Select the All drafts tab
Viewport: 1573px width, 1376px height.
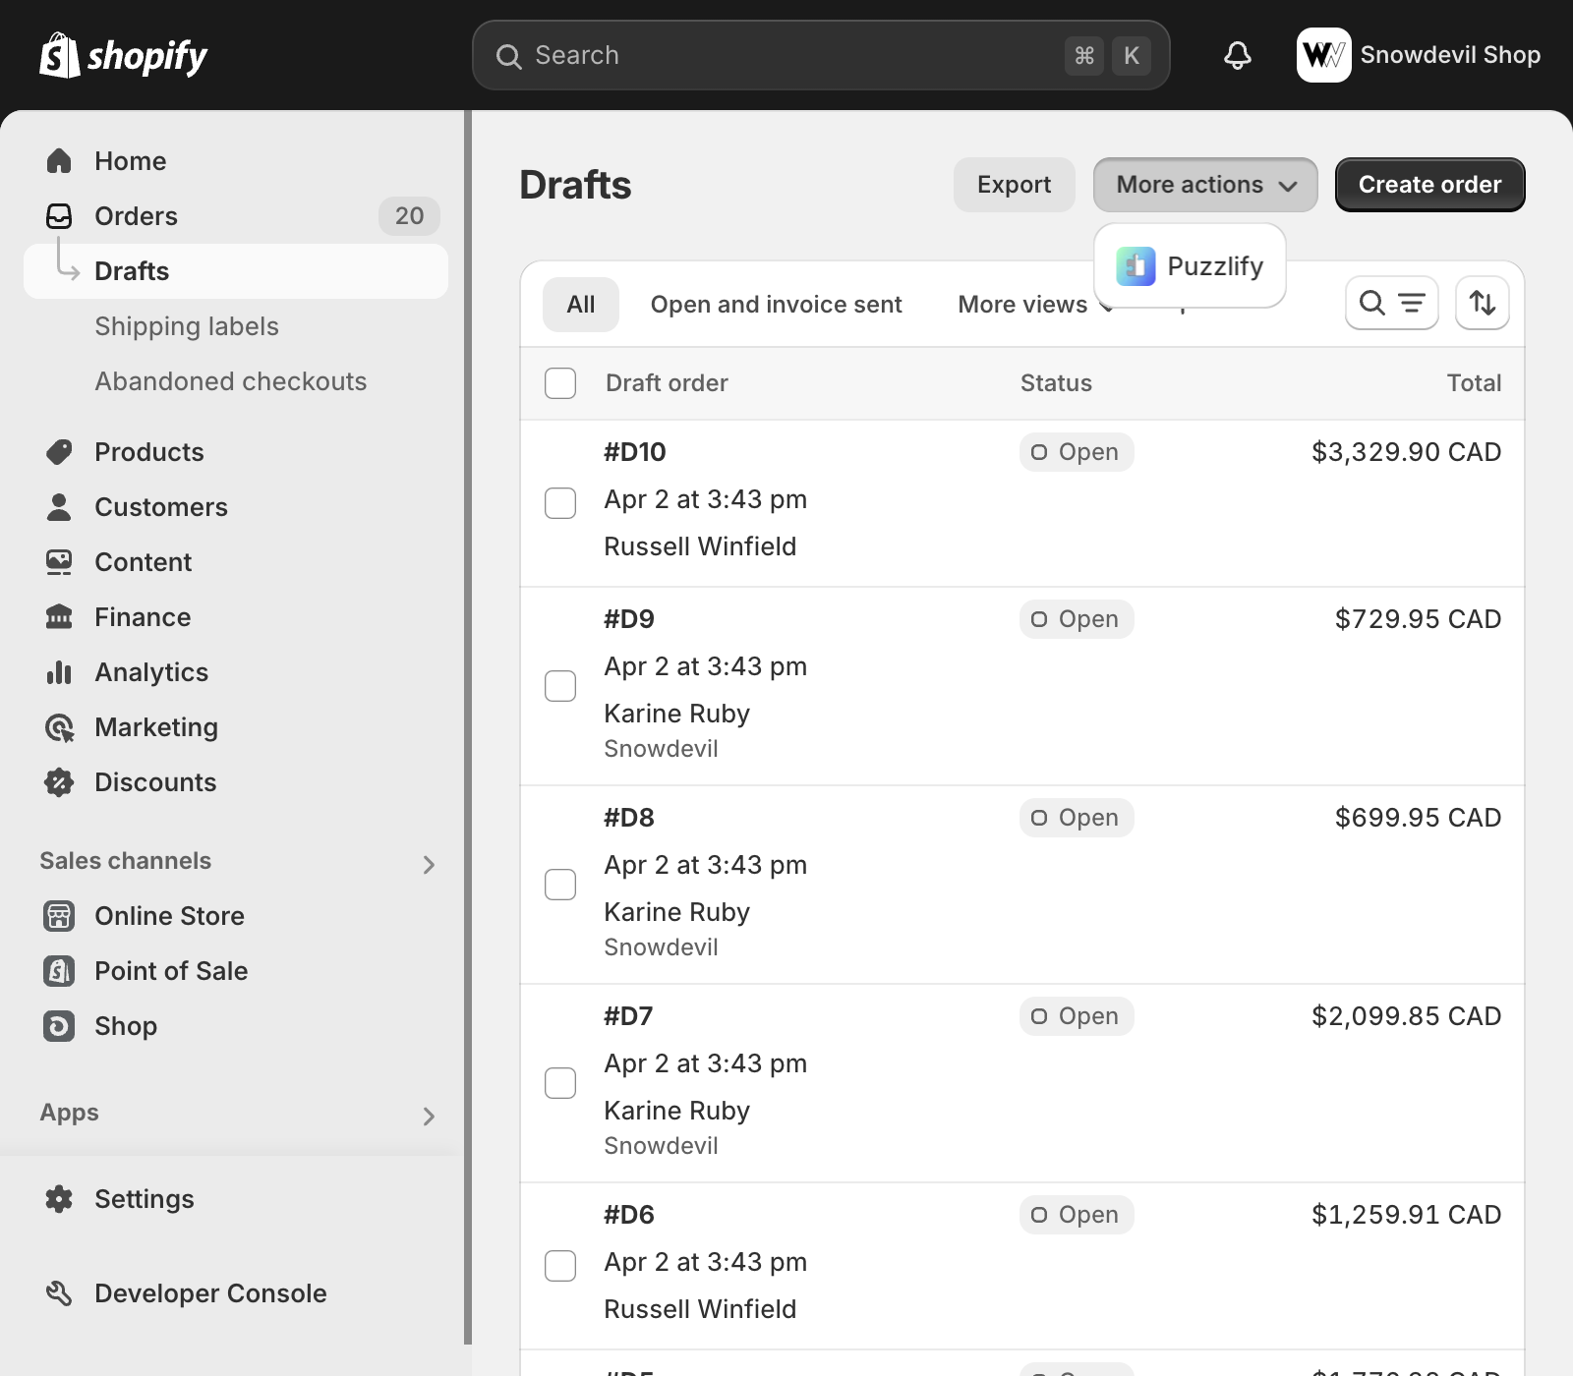click(x=580, y=305)
